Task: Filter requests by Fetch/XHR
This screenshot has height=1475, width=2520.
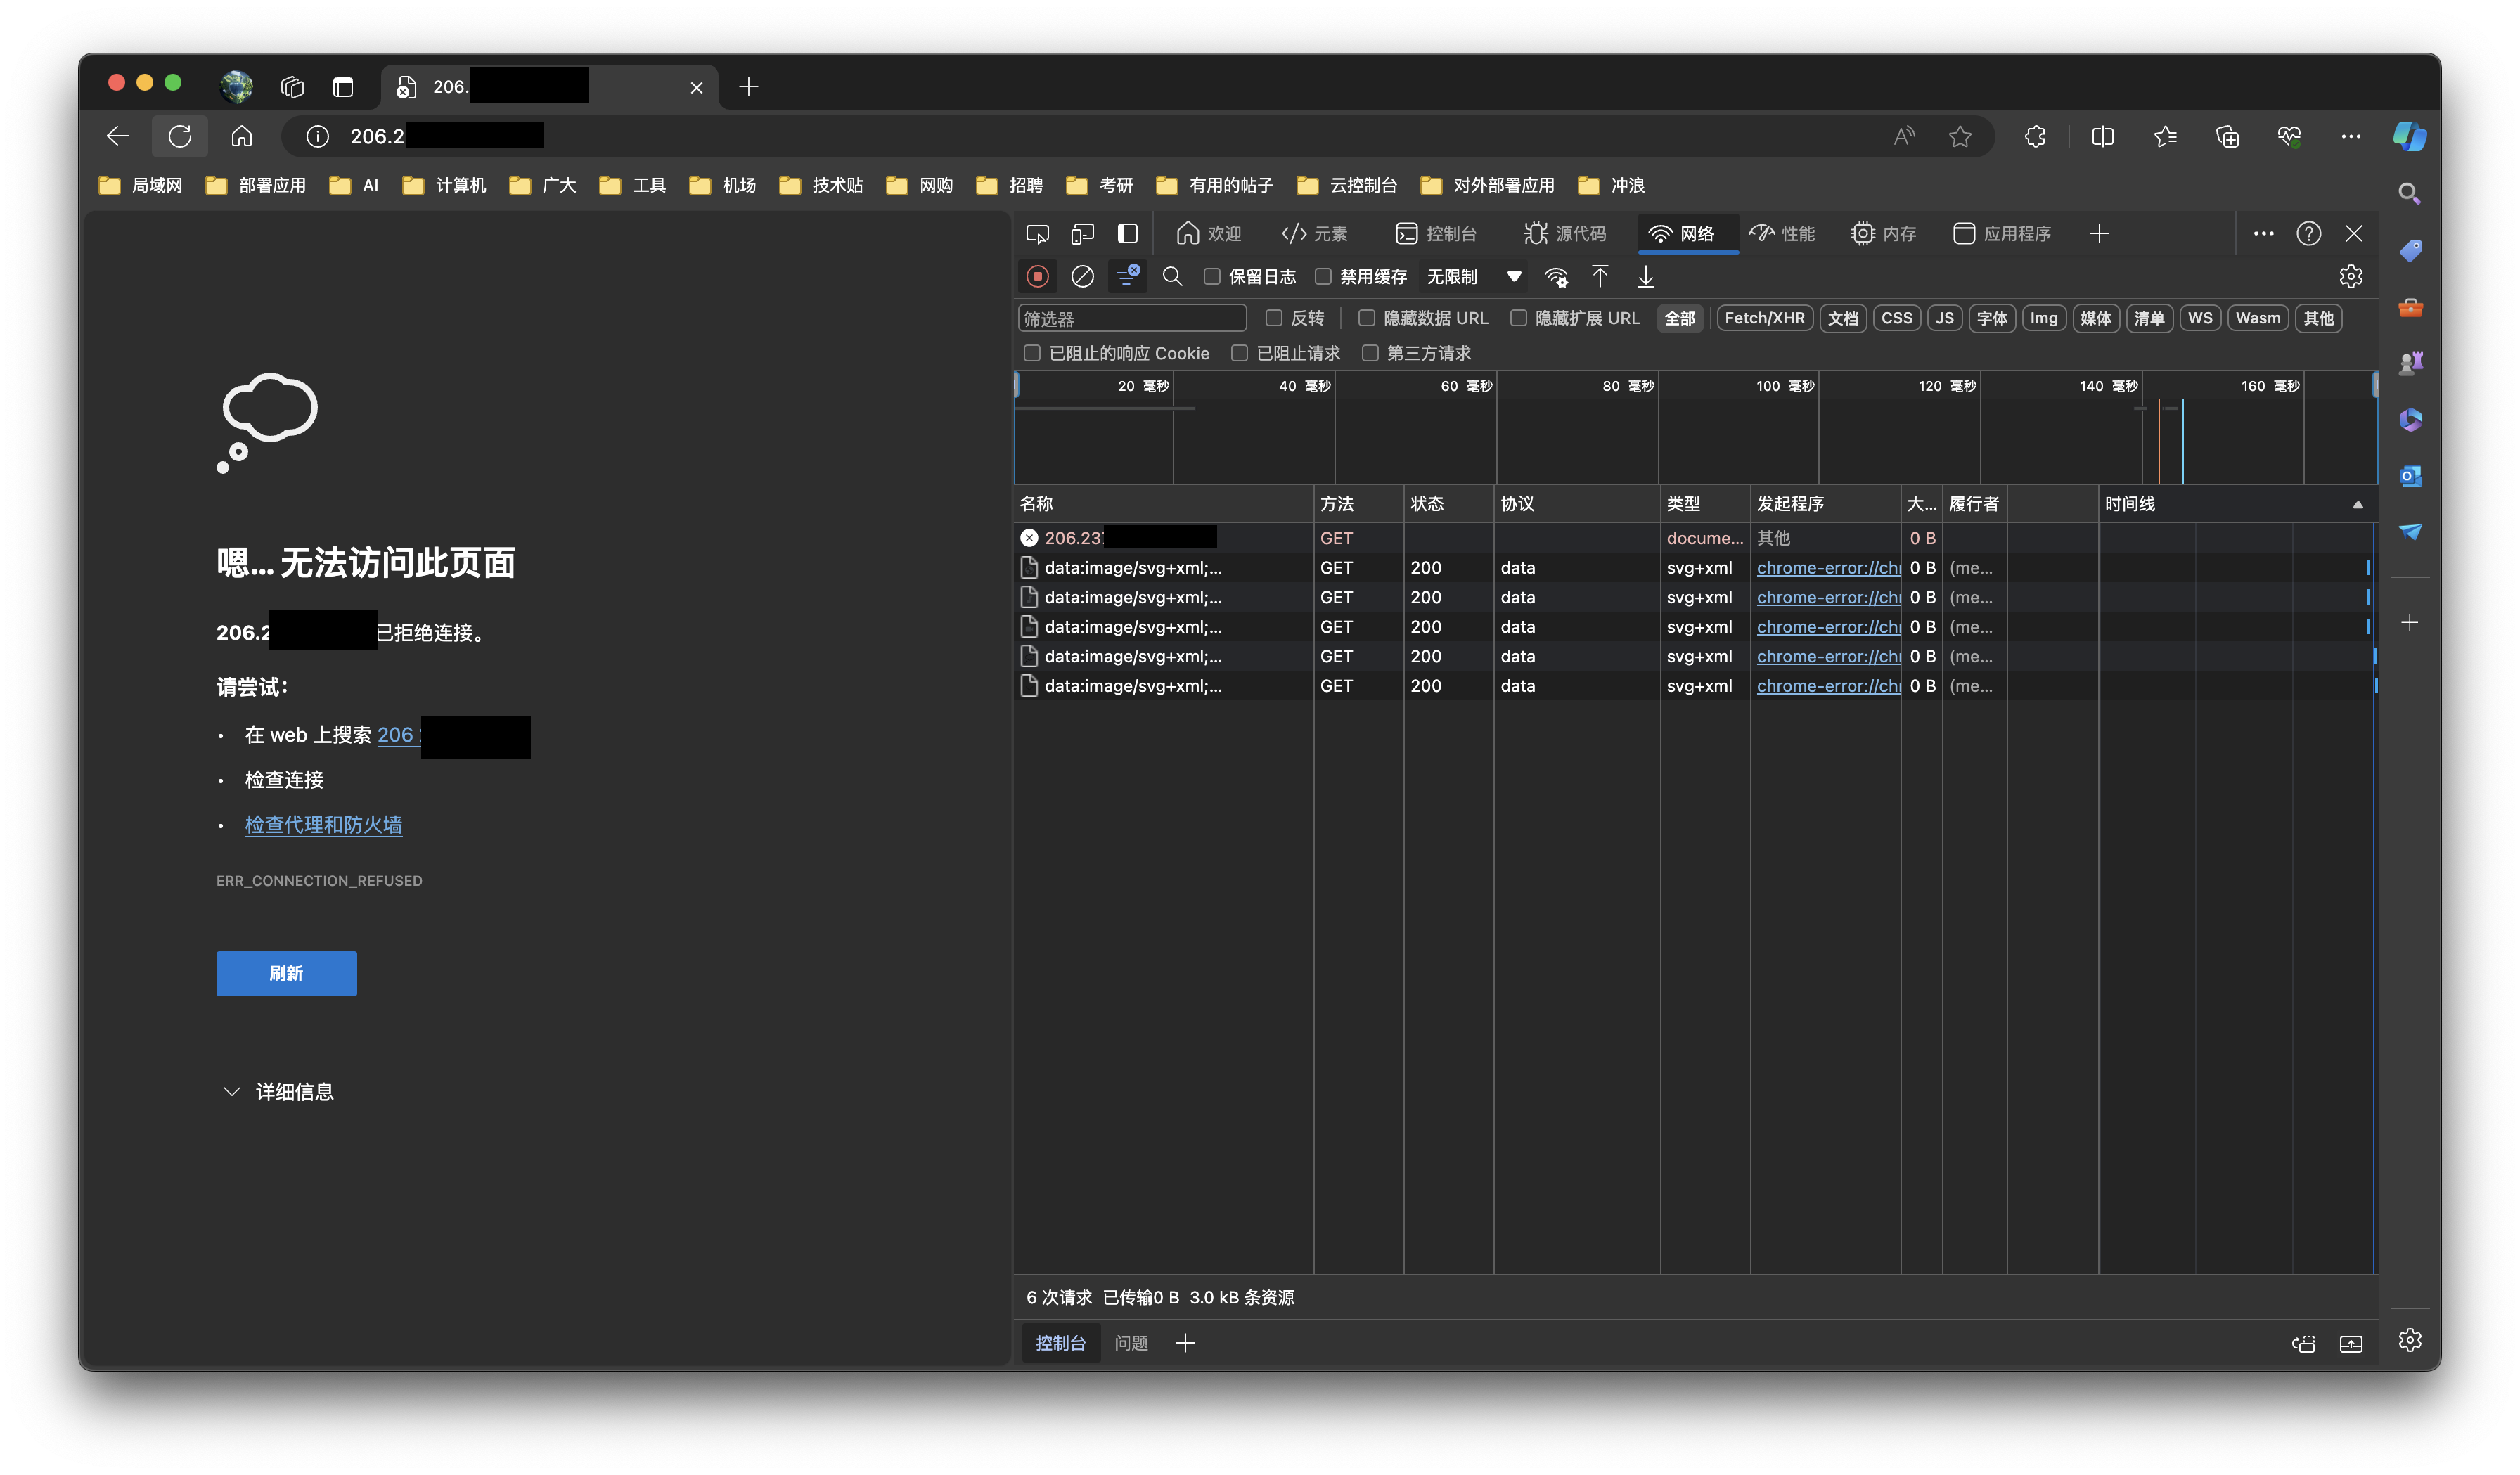Action: (x=1764, y=318)
